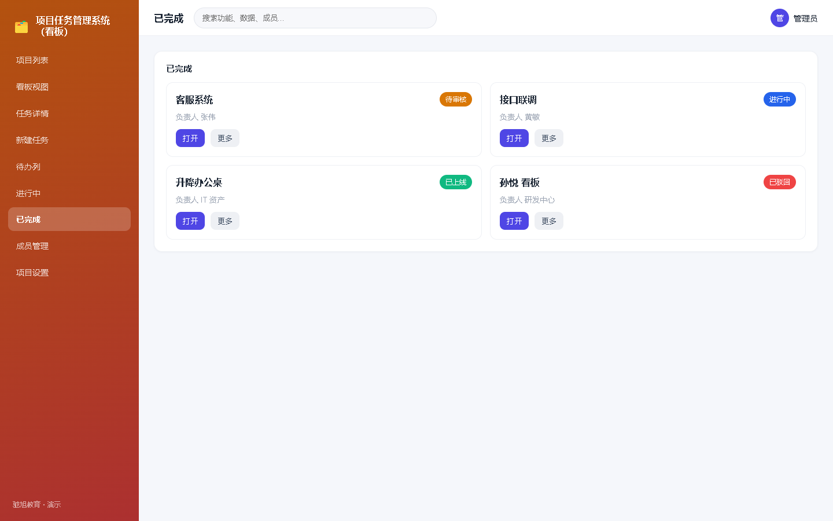
Task: Click the yellow folder app logo icon
Action: [21, 27]
